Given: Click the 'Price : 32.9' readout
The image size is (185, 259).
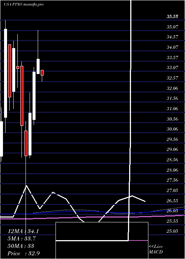Looking at the screenshot, I should [x=24, y=253].
